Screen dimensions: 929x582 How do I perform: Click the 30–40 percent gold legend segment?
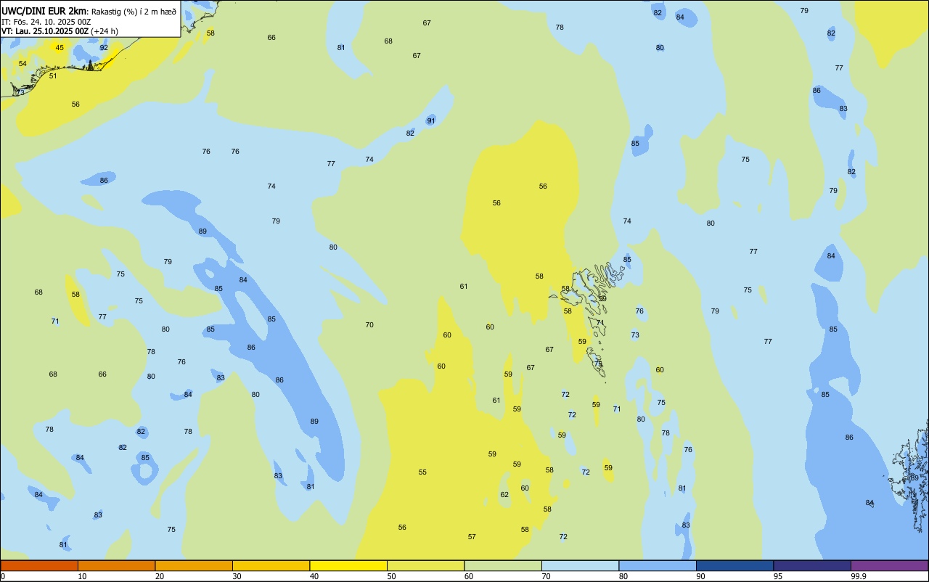[271, 565]
